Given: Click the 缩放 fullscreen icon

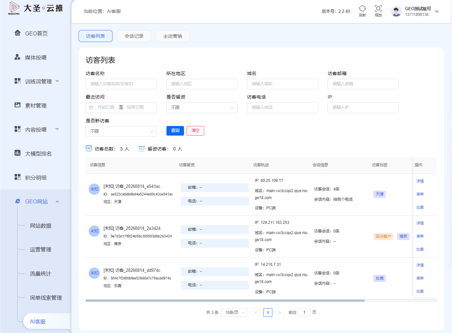Looking at the screenshot, I should (x=378, y=8).
